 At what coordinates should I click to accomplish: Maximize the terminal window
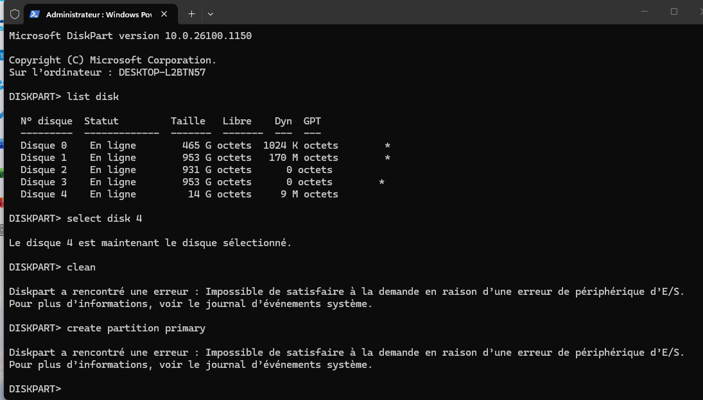click(x=673, y=12)
